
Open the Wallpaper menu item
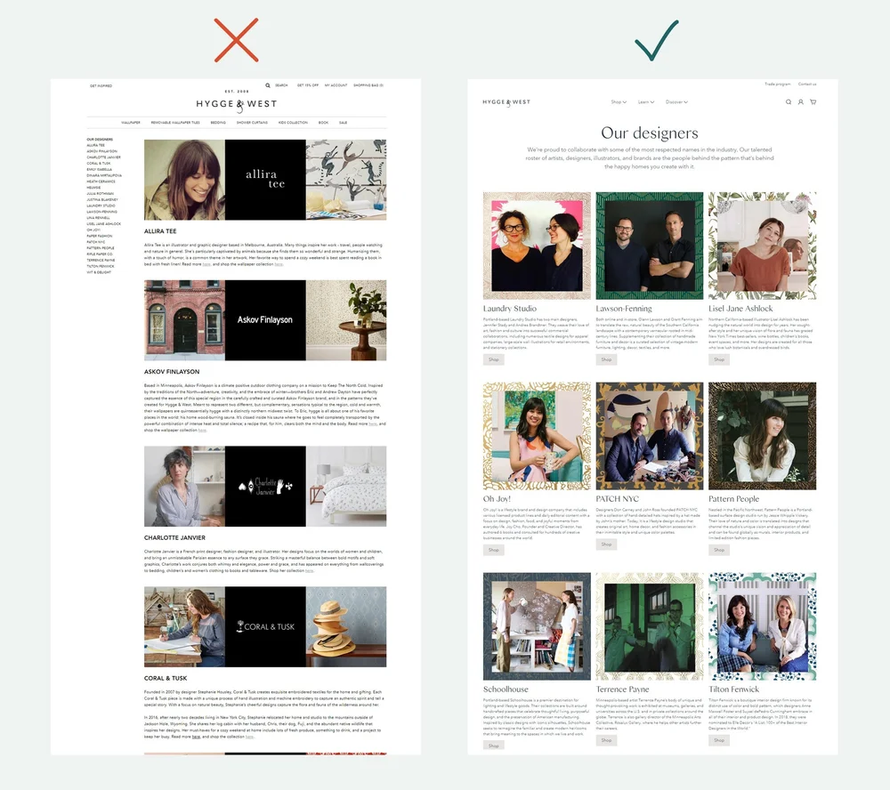click(131, 123)
